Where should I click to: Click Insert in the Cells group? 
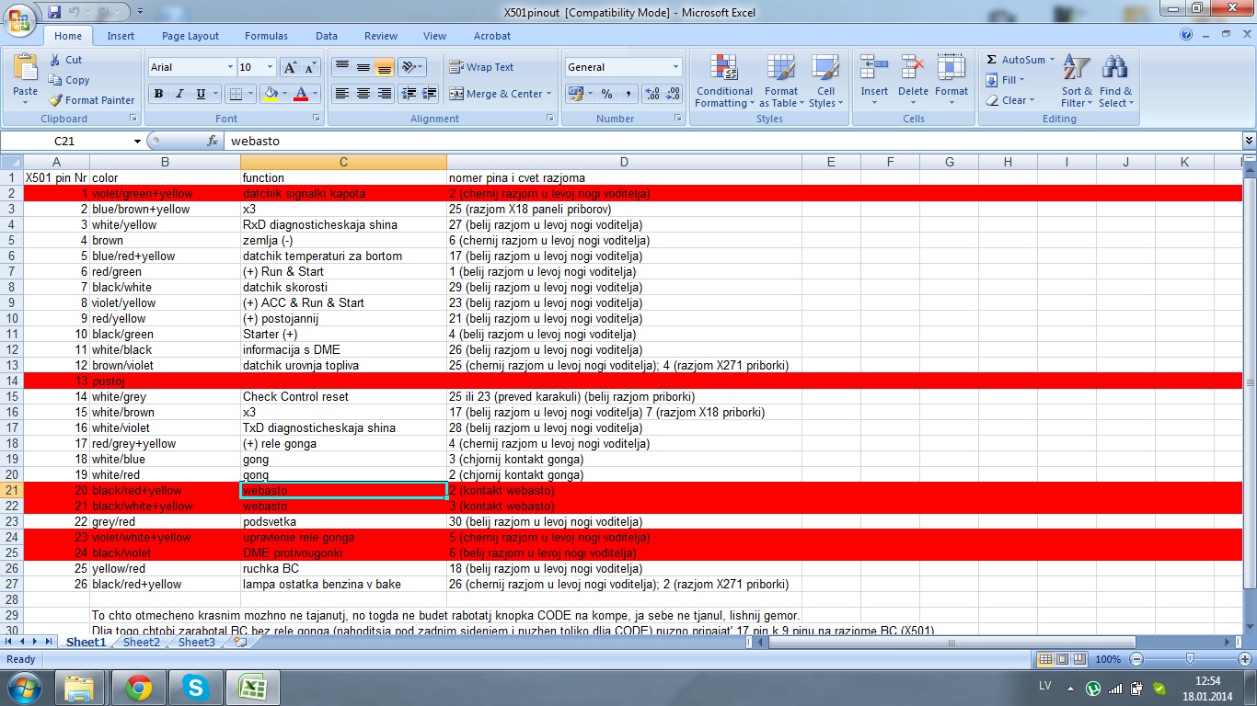pyautogui.click(x=874, y=81)
